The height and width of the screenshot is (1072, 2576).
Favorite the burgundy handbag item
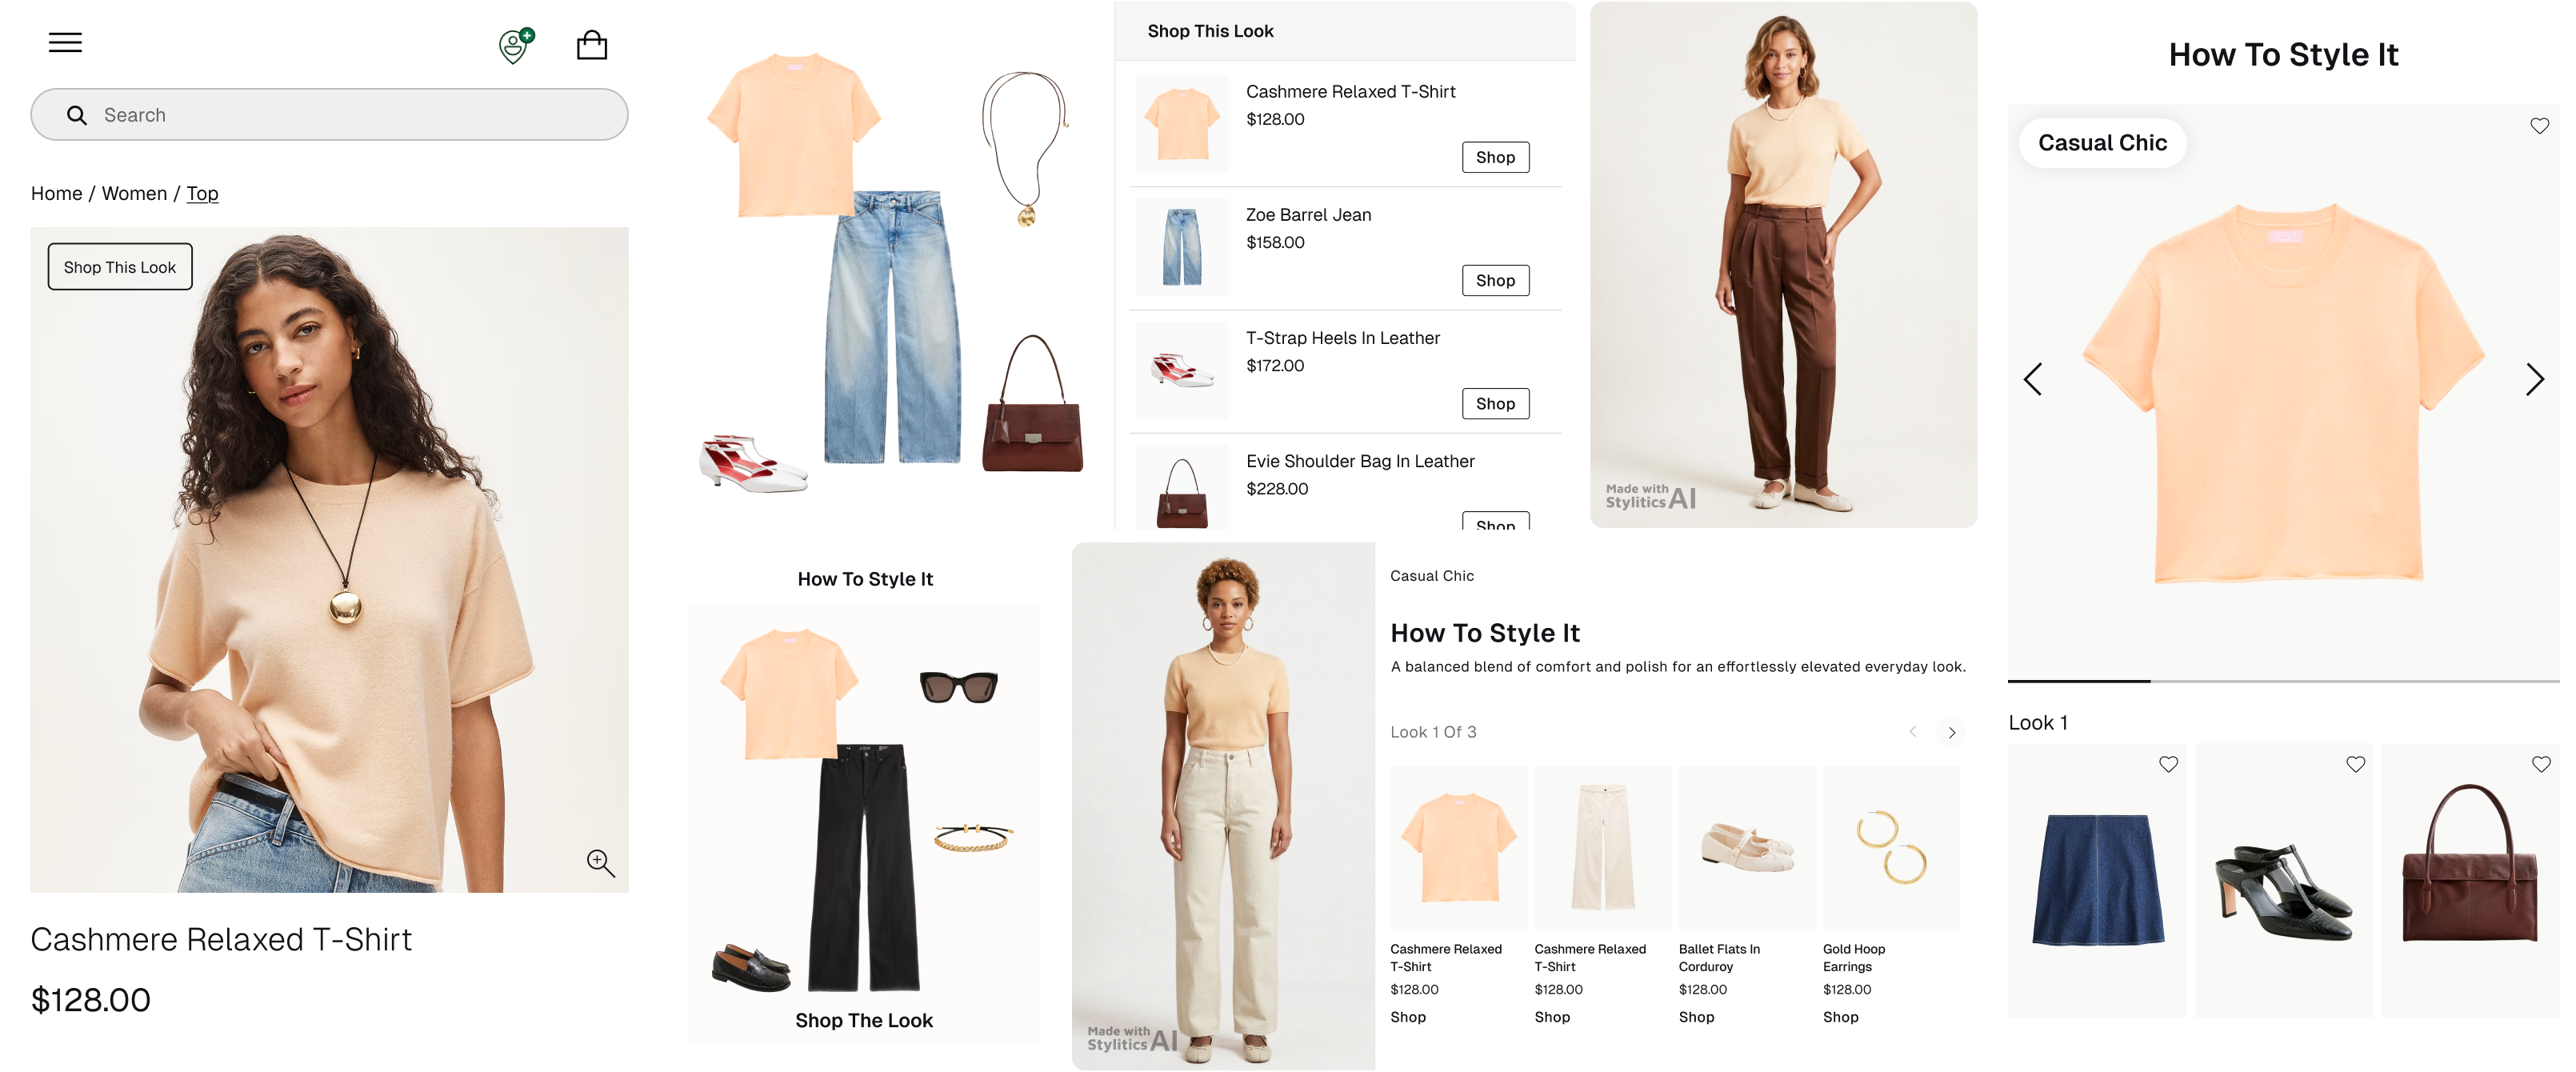[x=2541, y=764]
